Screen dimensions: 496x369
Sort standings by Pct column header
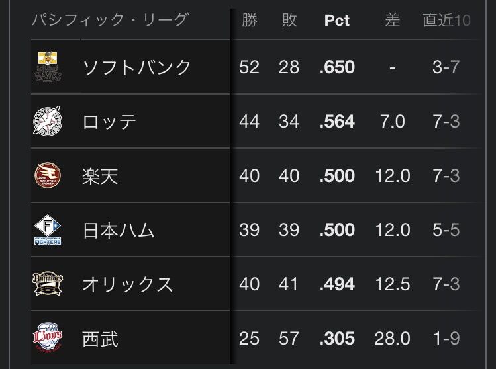(x=336, y=20)
